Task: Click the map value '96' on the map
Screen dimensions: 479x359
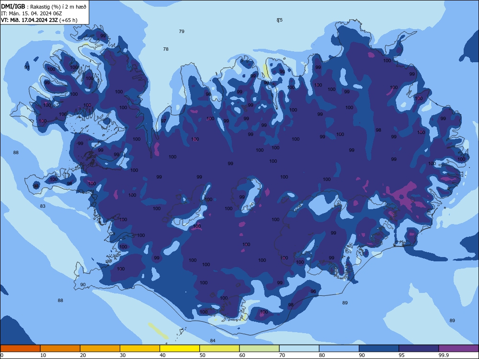Action: pos(313,291)
